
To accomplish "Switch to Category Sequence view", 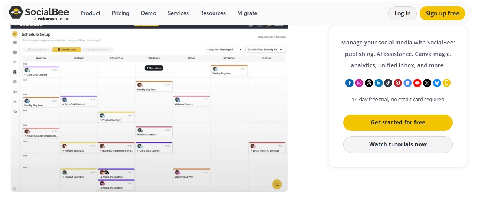I will [x=97, y=50].
